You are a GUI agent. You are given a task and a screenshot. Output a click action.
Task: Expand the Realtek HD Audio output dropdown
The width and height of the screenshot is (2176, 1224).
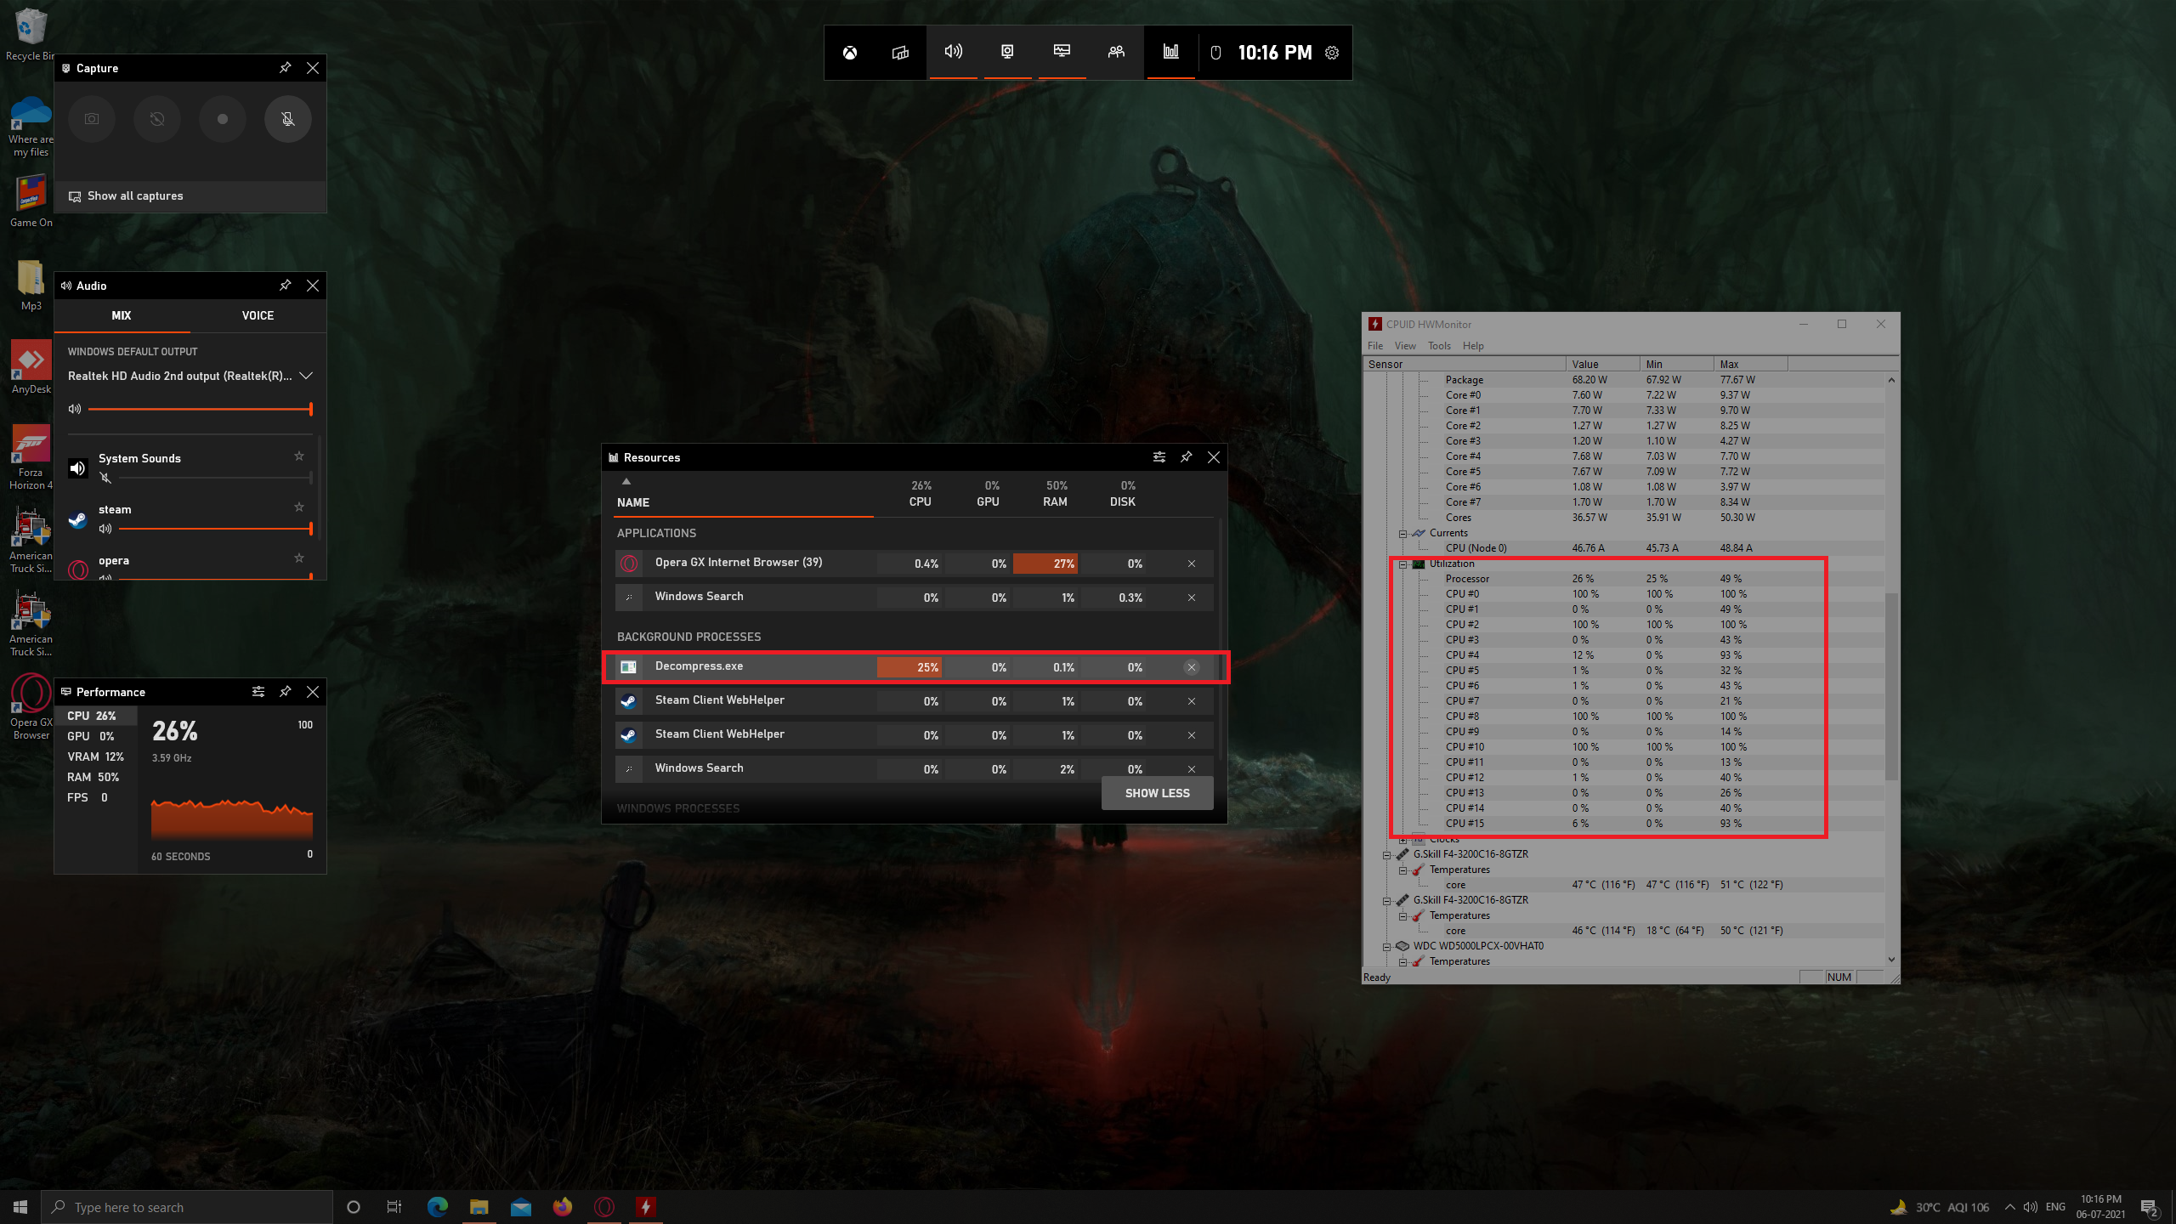(x=306, y=376)
